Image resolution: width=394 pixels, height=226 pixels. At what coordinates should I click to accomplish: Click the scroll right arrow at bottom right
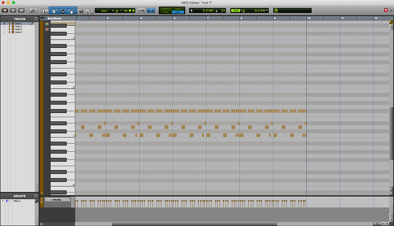pos(380,224)
